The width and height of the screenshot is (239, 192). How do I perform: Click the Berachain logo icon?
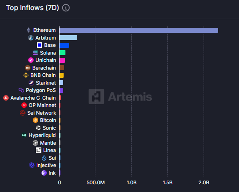pyautogui.click(x=28, y=68)
